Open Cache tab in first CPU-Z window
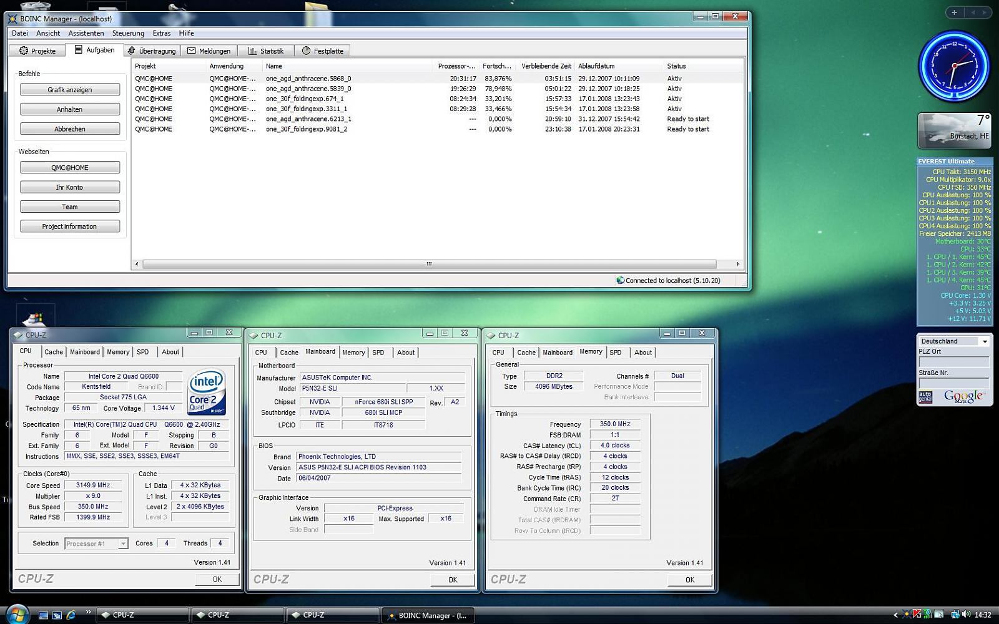 [x=54, y=352]
